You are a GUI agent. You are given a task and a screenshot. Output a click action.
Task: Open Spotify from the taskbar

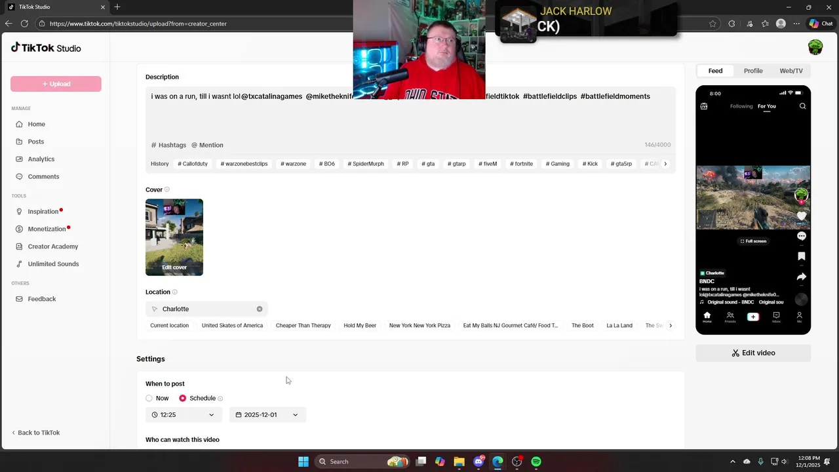536,462
